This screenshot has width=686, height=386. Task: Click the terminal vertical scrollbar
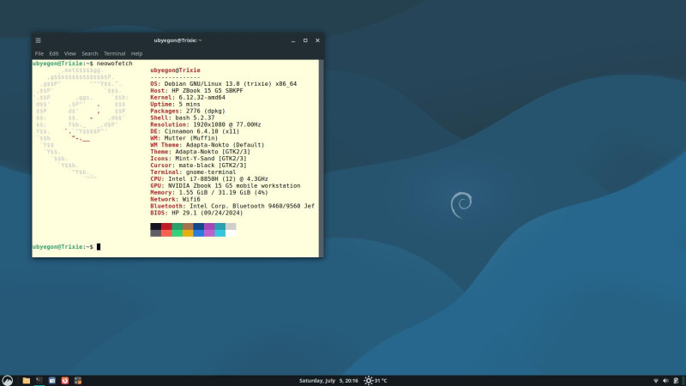[322, 158]
